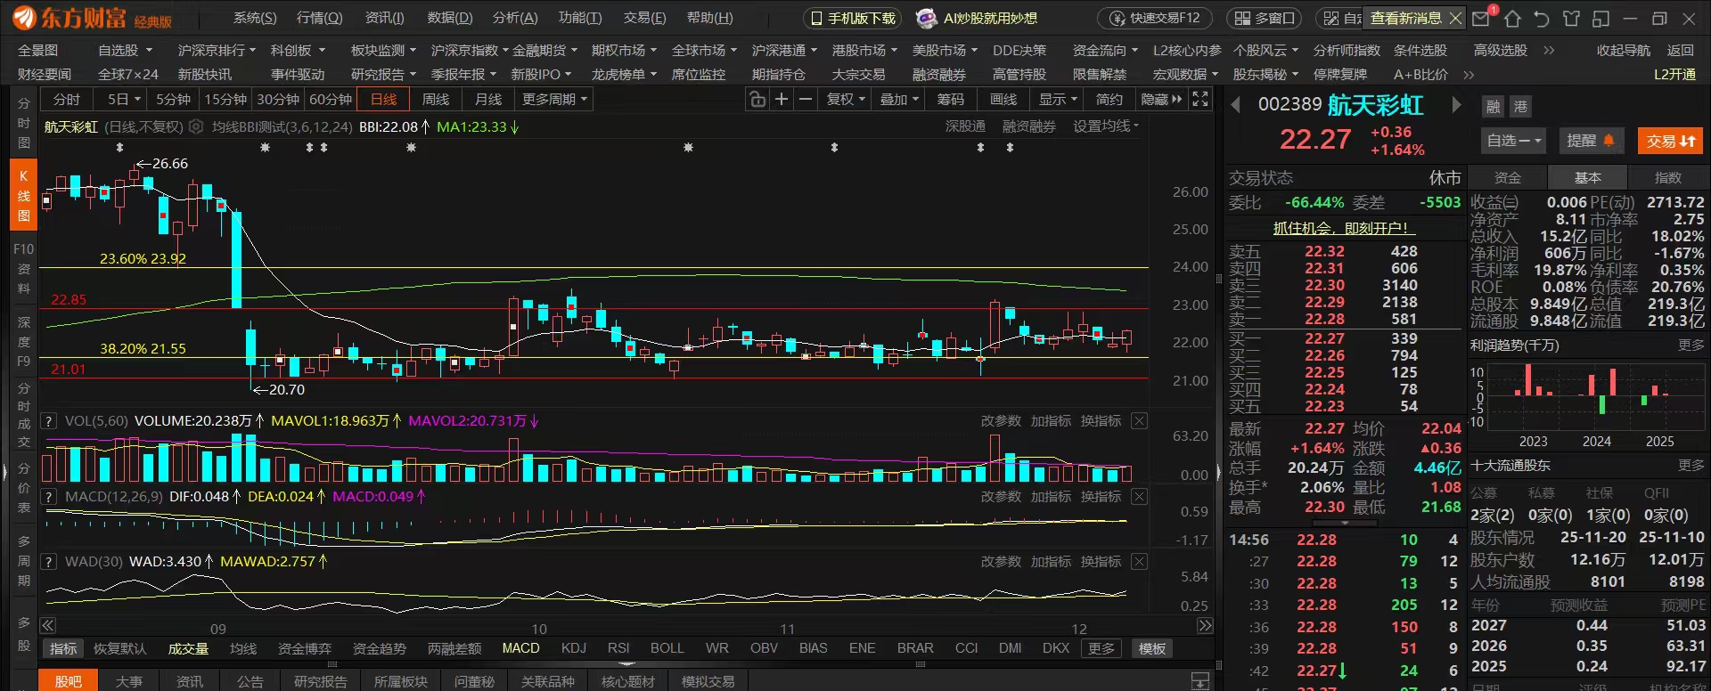
Task: Open 多窗口 multi-window view
Action: pyautogui.click(x=1265, y=18)
